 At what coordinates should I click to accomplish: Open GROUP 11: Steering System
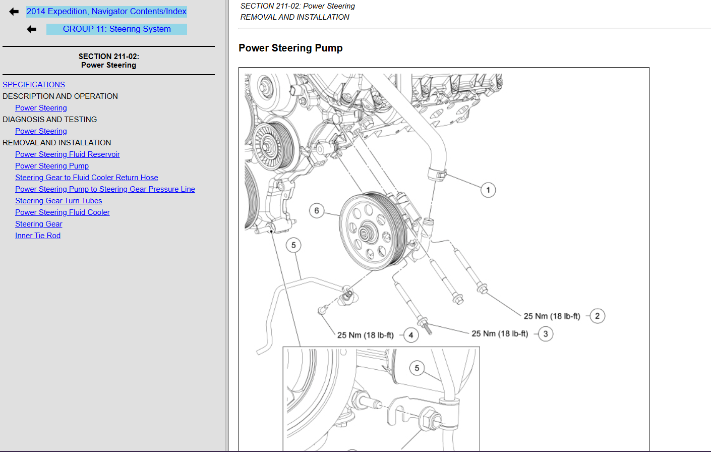(x=116, y=29)
